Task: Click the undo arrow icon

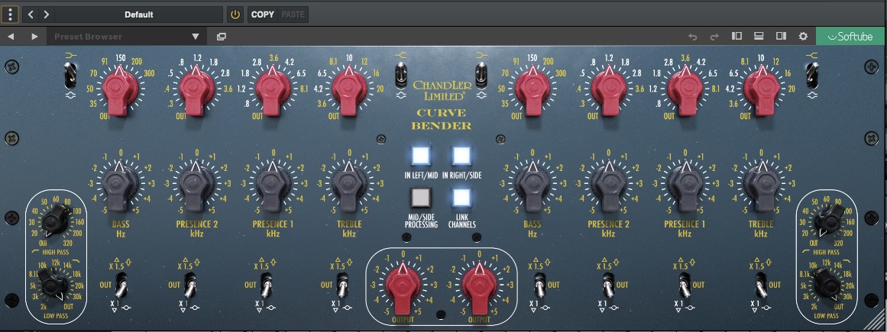Action: click(x=693, y=36)
